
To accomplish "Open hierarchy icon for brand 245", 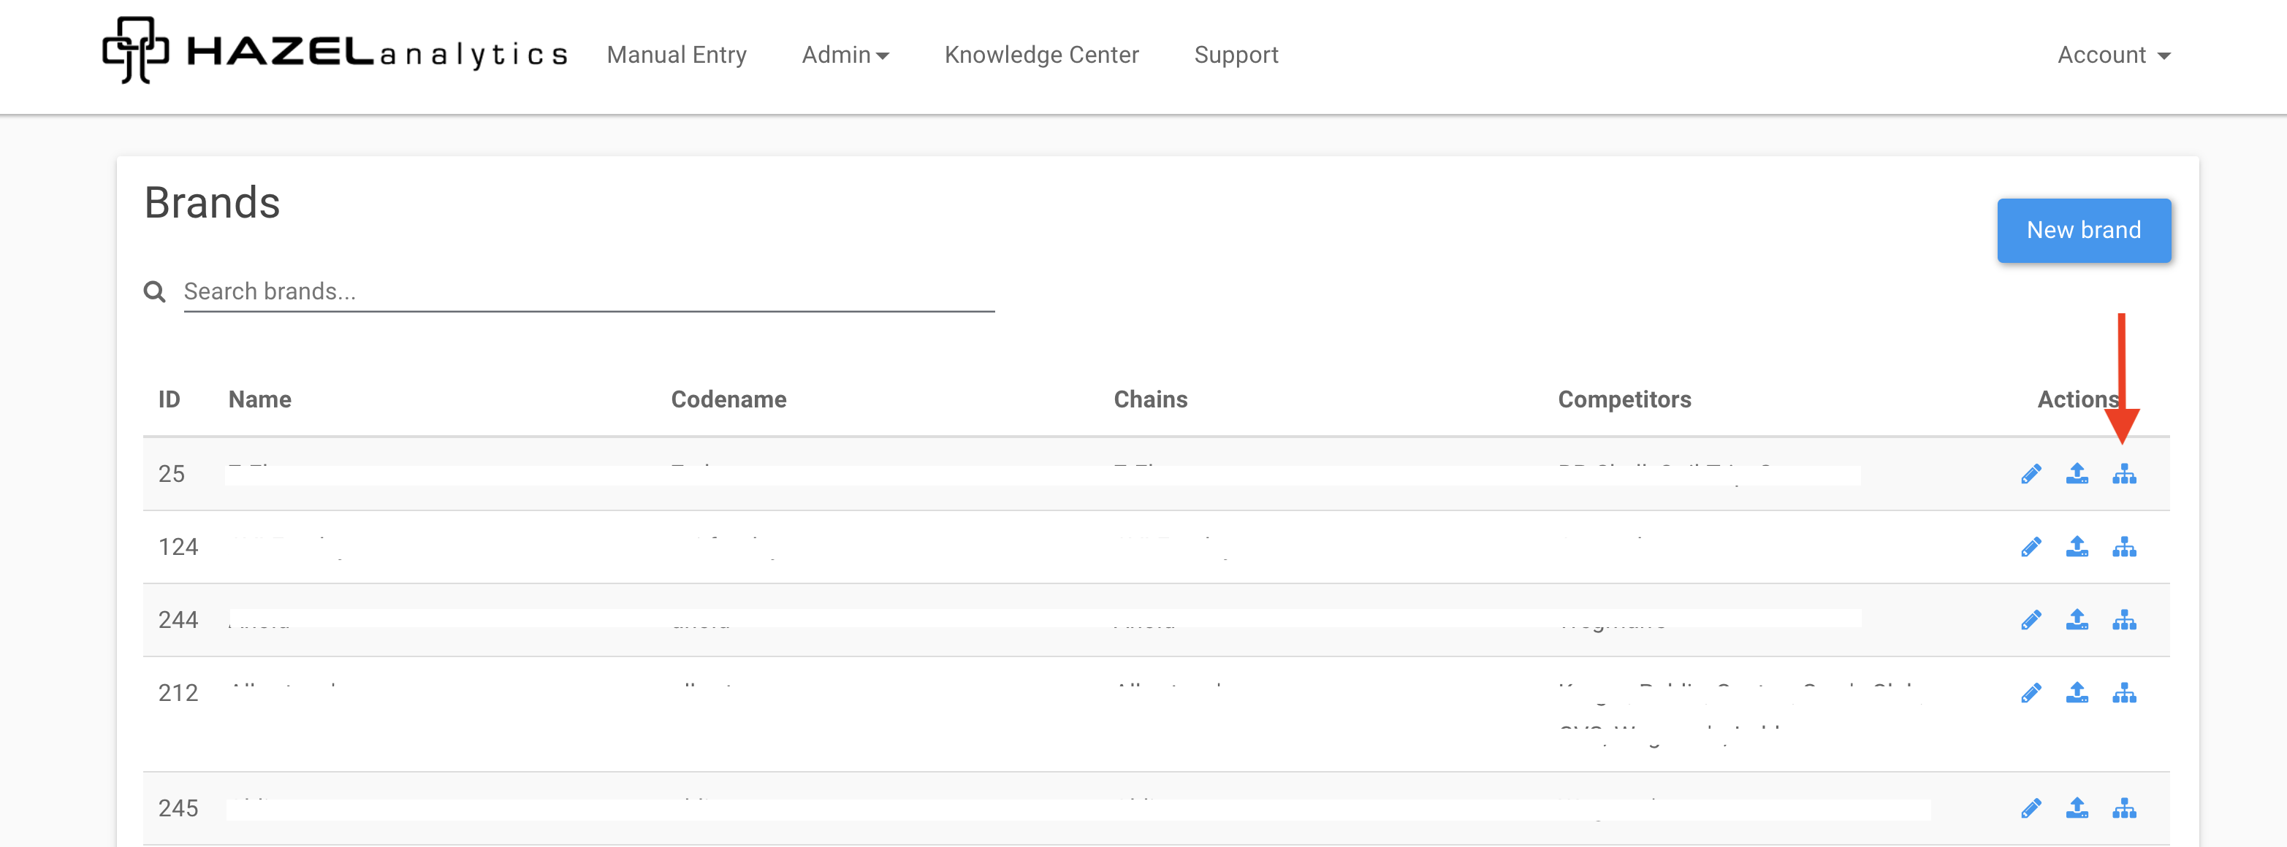I will coord(2123,808).
